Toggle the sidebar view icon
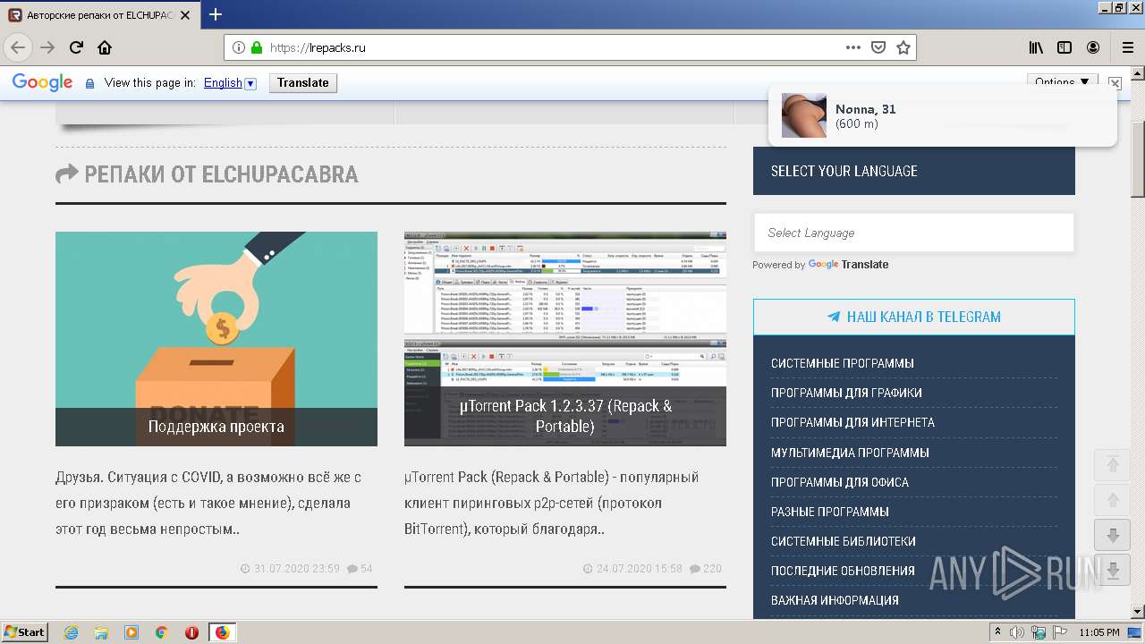This screenshot has height=644, width=1145. point(1064,47)
